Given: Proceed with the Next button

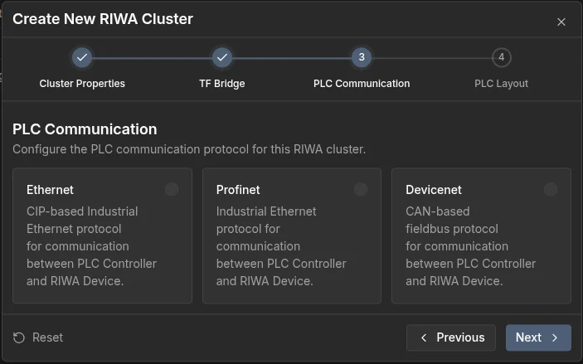Looking at the screenshot, I should [538, 337].
